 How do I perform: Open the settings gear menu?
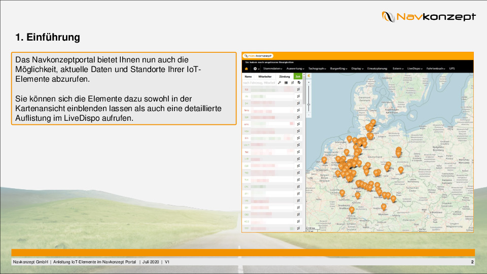(256, 68)
